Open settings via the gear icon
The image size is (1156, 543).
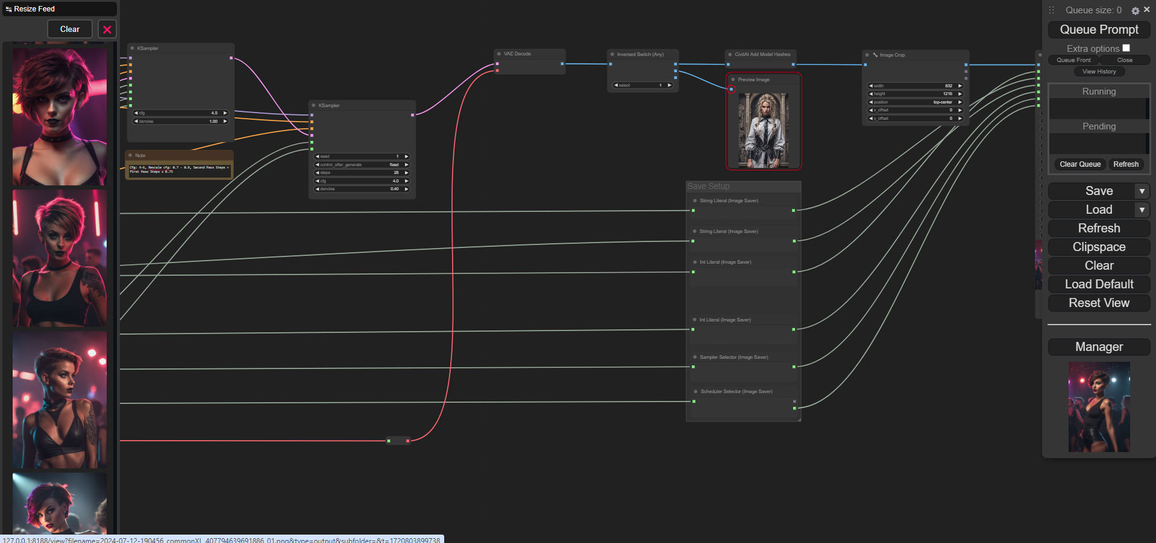pos(1136,11)
